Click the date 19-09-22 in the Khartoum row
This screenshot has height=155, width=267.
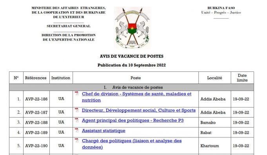pyautogui.click(x=241, y=146)
